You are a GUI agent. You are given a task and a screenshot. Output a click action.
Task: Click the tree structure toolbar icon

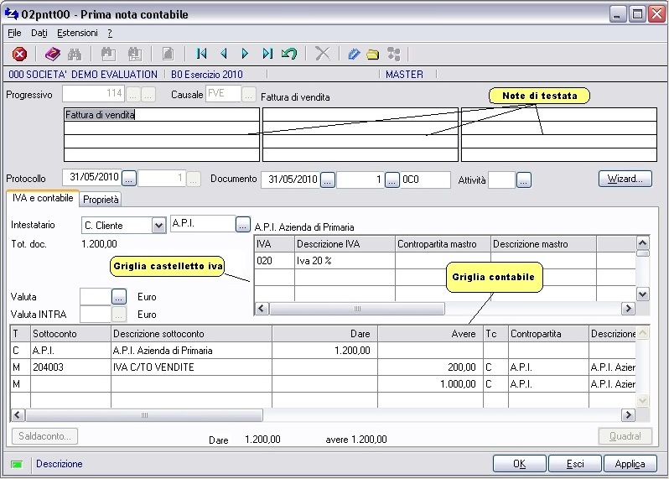pyautogui.click(x=393, y=55)
